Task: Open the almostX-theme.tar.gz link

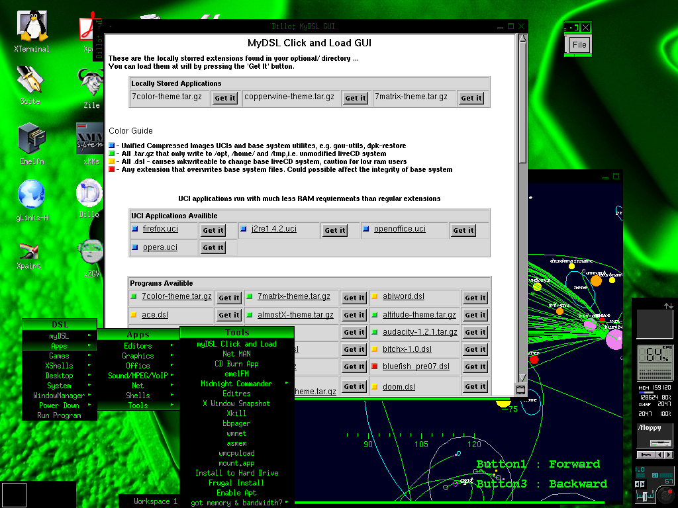Action: [295, 315]
